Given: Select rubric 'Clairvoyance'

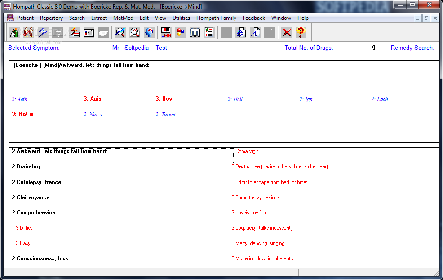Looking at the screenshot, I should click(x=31, y=197).
